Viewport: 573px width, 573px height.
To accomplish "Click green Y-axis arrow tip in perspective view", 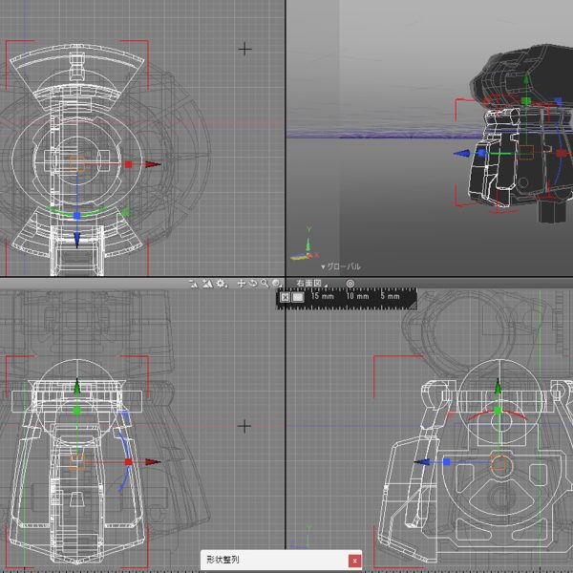I will [x=526, y=79].
